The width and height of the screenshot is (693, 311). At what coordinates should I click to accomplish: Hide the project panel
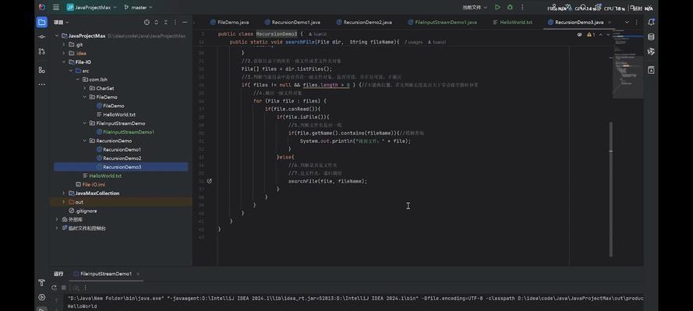pyautogui.click(x=185, y=22)
